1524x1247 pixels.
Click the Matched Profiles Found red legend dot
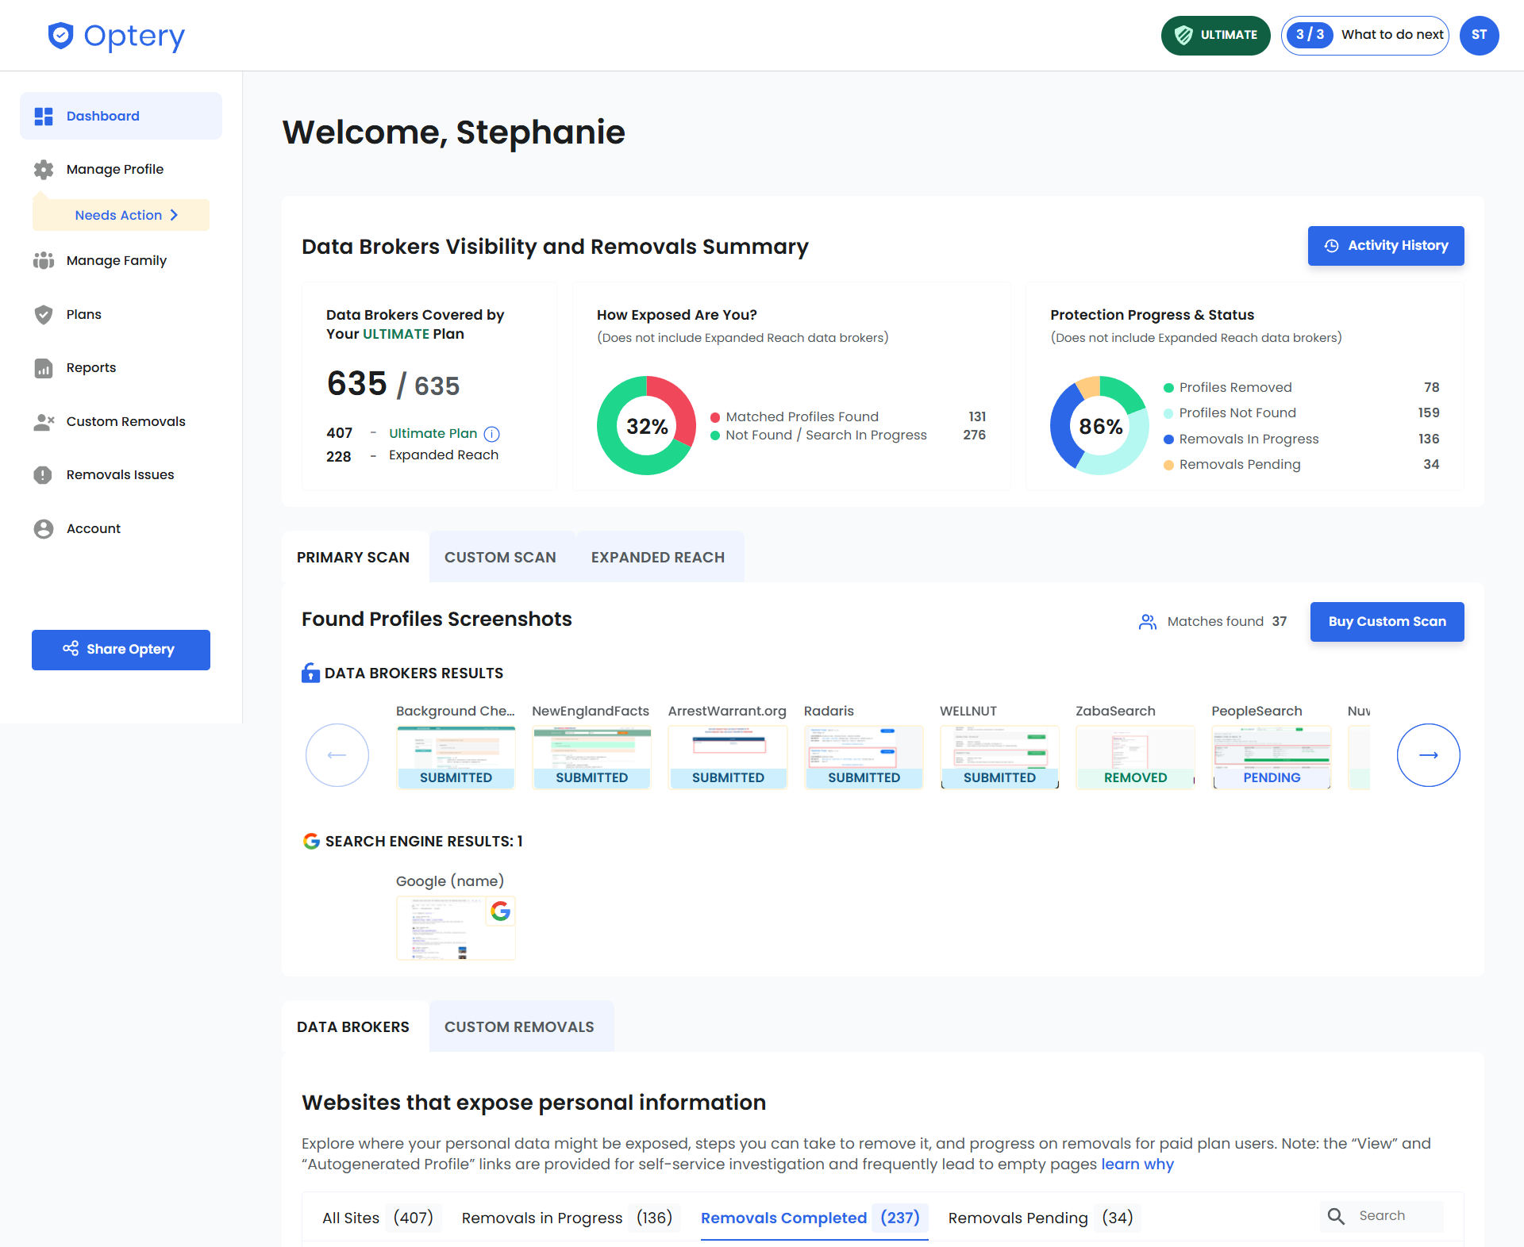[715, 417]
